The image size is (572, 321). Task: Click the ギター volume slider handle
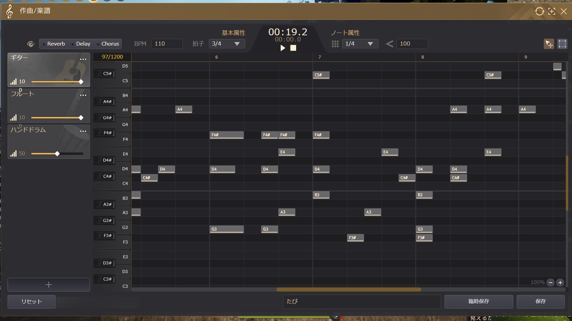pos(81,82)
